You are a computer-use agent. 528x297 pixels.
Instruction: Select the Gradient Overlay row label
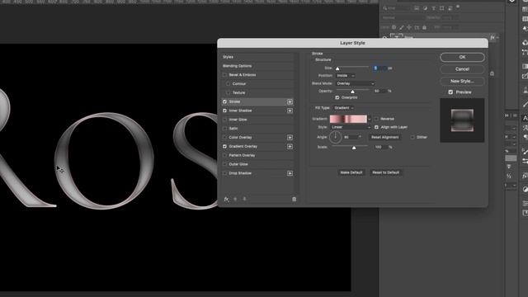[243, 147]
